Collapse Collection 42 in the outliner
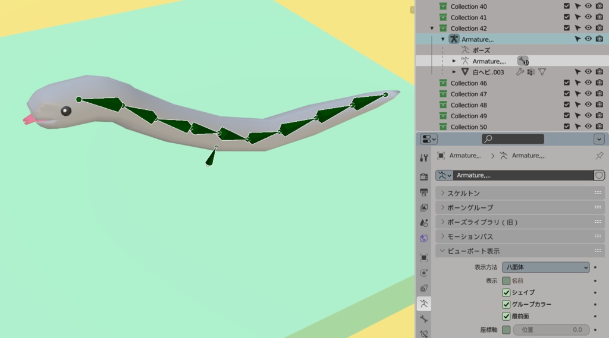The width and height of the screenshot is (609, 338). coord(432,29)
